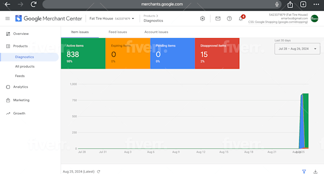Open All products in the sidebar
Screen dimensions: 324x174
25,66
